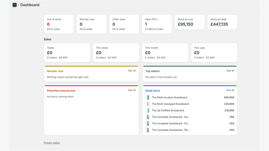
Task: Click the green app icon beside Dashboard
Action: pos(15,5)
